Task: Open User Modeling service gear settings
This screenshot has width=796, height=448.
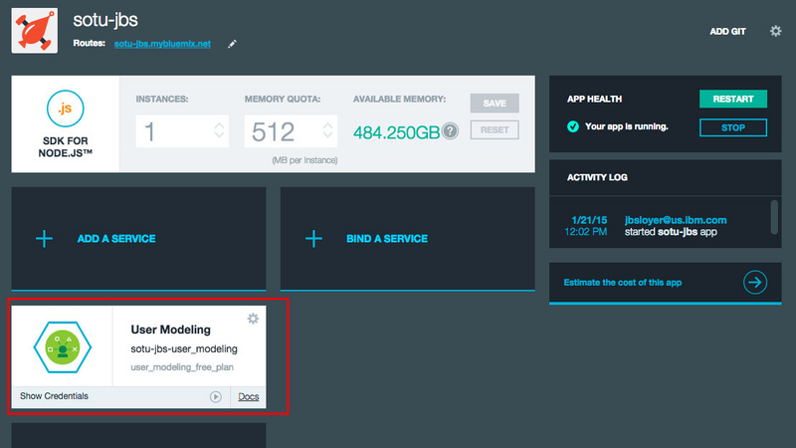Action: coord(253,319)
